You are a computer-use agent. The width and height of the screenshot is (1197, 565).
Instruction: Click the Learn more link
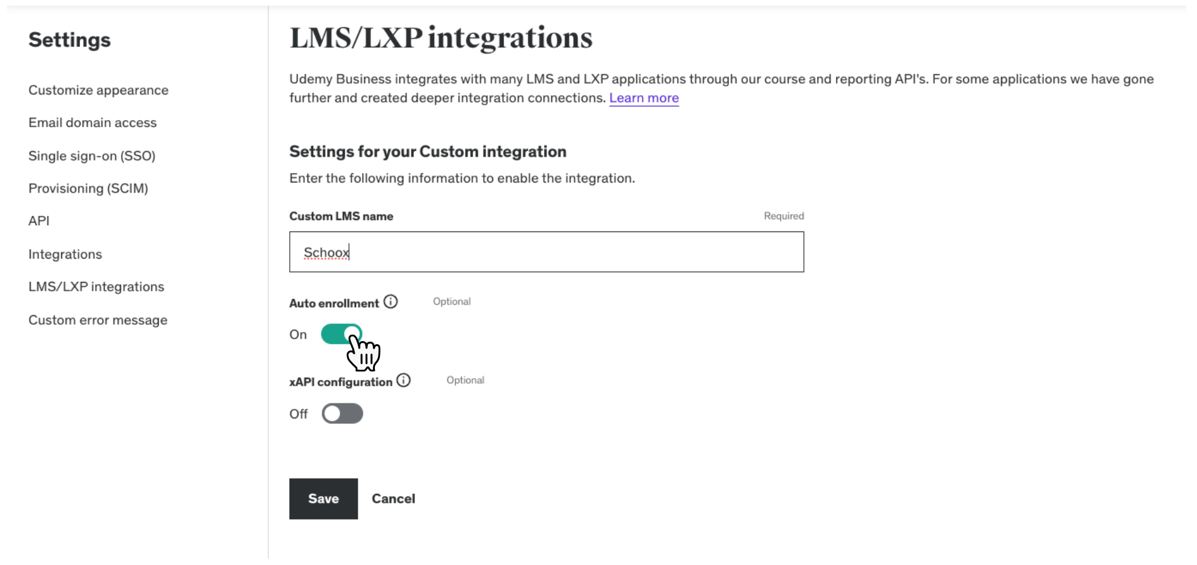[x=644, y=98]
